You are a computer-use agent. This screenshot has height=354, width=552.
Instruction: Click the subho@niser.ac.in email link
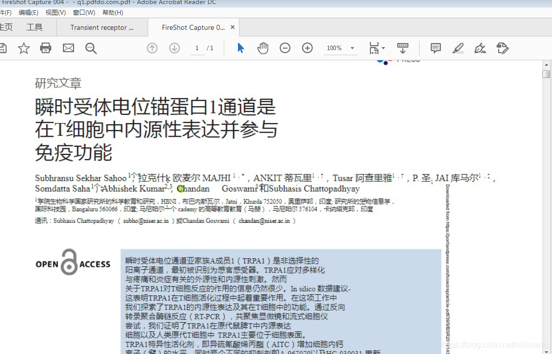[146, 221]
